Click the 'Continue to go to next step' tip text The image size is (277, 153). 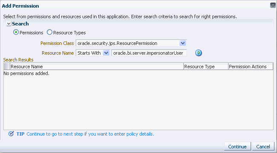pos(90,134)
